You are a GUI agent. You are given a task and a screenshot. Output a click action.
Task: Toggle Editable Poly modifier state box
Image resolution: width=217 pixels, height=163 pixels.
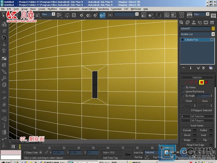pos(212,40)
